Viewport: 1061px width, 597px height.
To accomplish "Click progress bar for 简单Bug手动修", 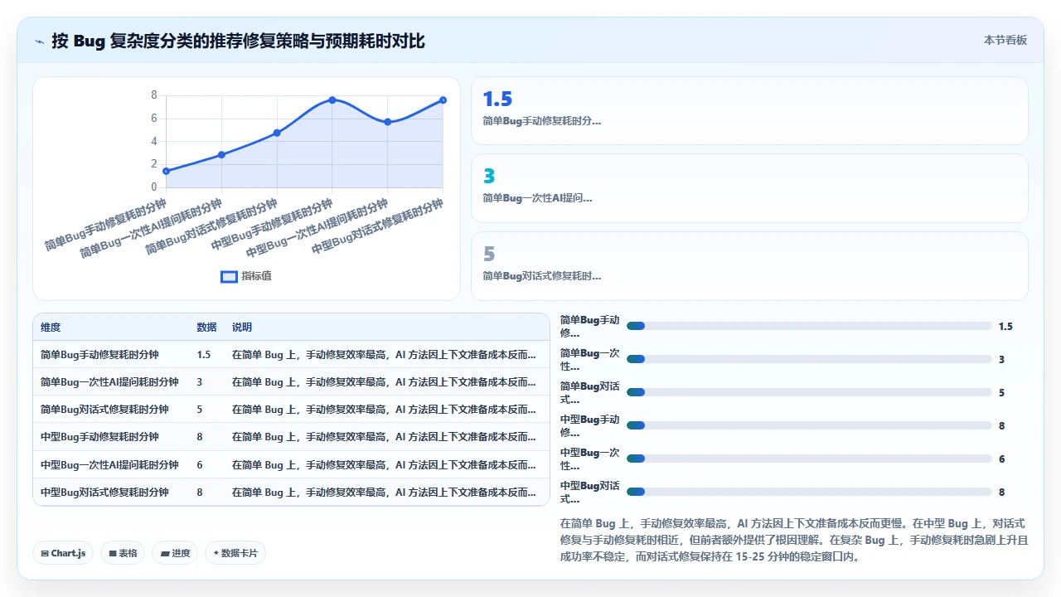I will click(809, 327).
